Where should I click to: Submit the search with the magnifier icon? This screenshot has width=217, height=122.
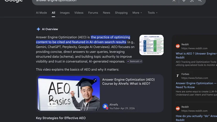200,1
